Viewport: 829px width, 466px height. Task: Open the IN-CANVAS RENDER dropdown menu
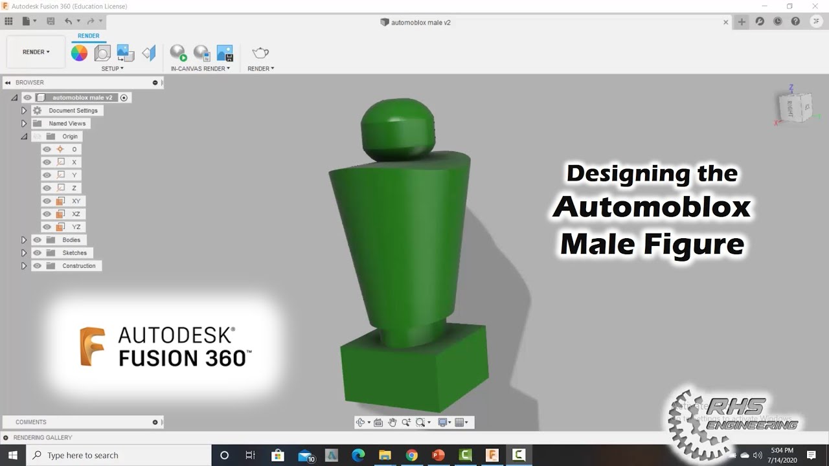[x=200, y=69]
